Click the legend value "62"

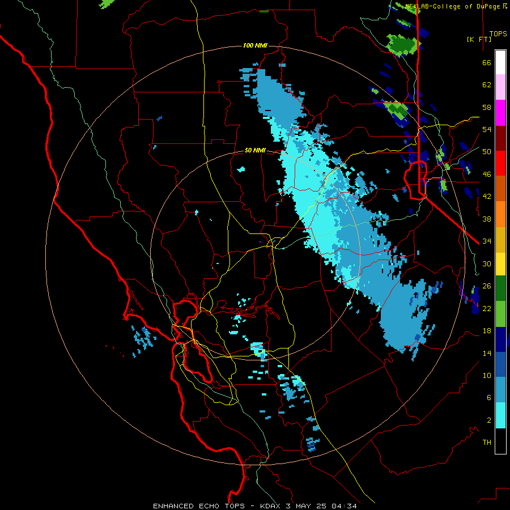487,85
